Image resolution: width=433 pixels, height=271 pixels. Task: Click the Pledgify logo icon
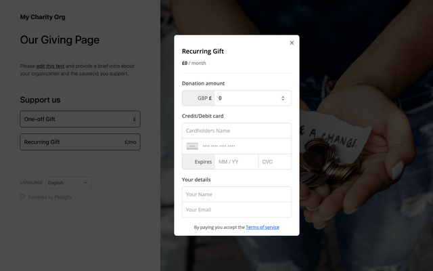click(22, 197)
